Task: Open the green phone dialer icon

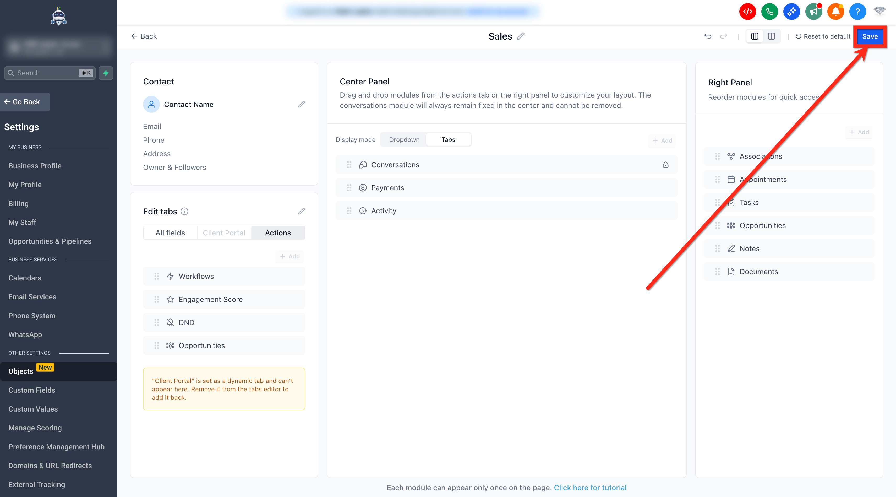Action: click(769, 12)
